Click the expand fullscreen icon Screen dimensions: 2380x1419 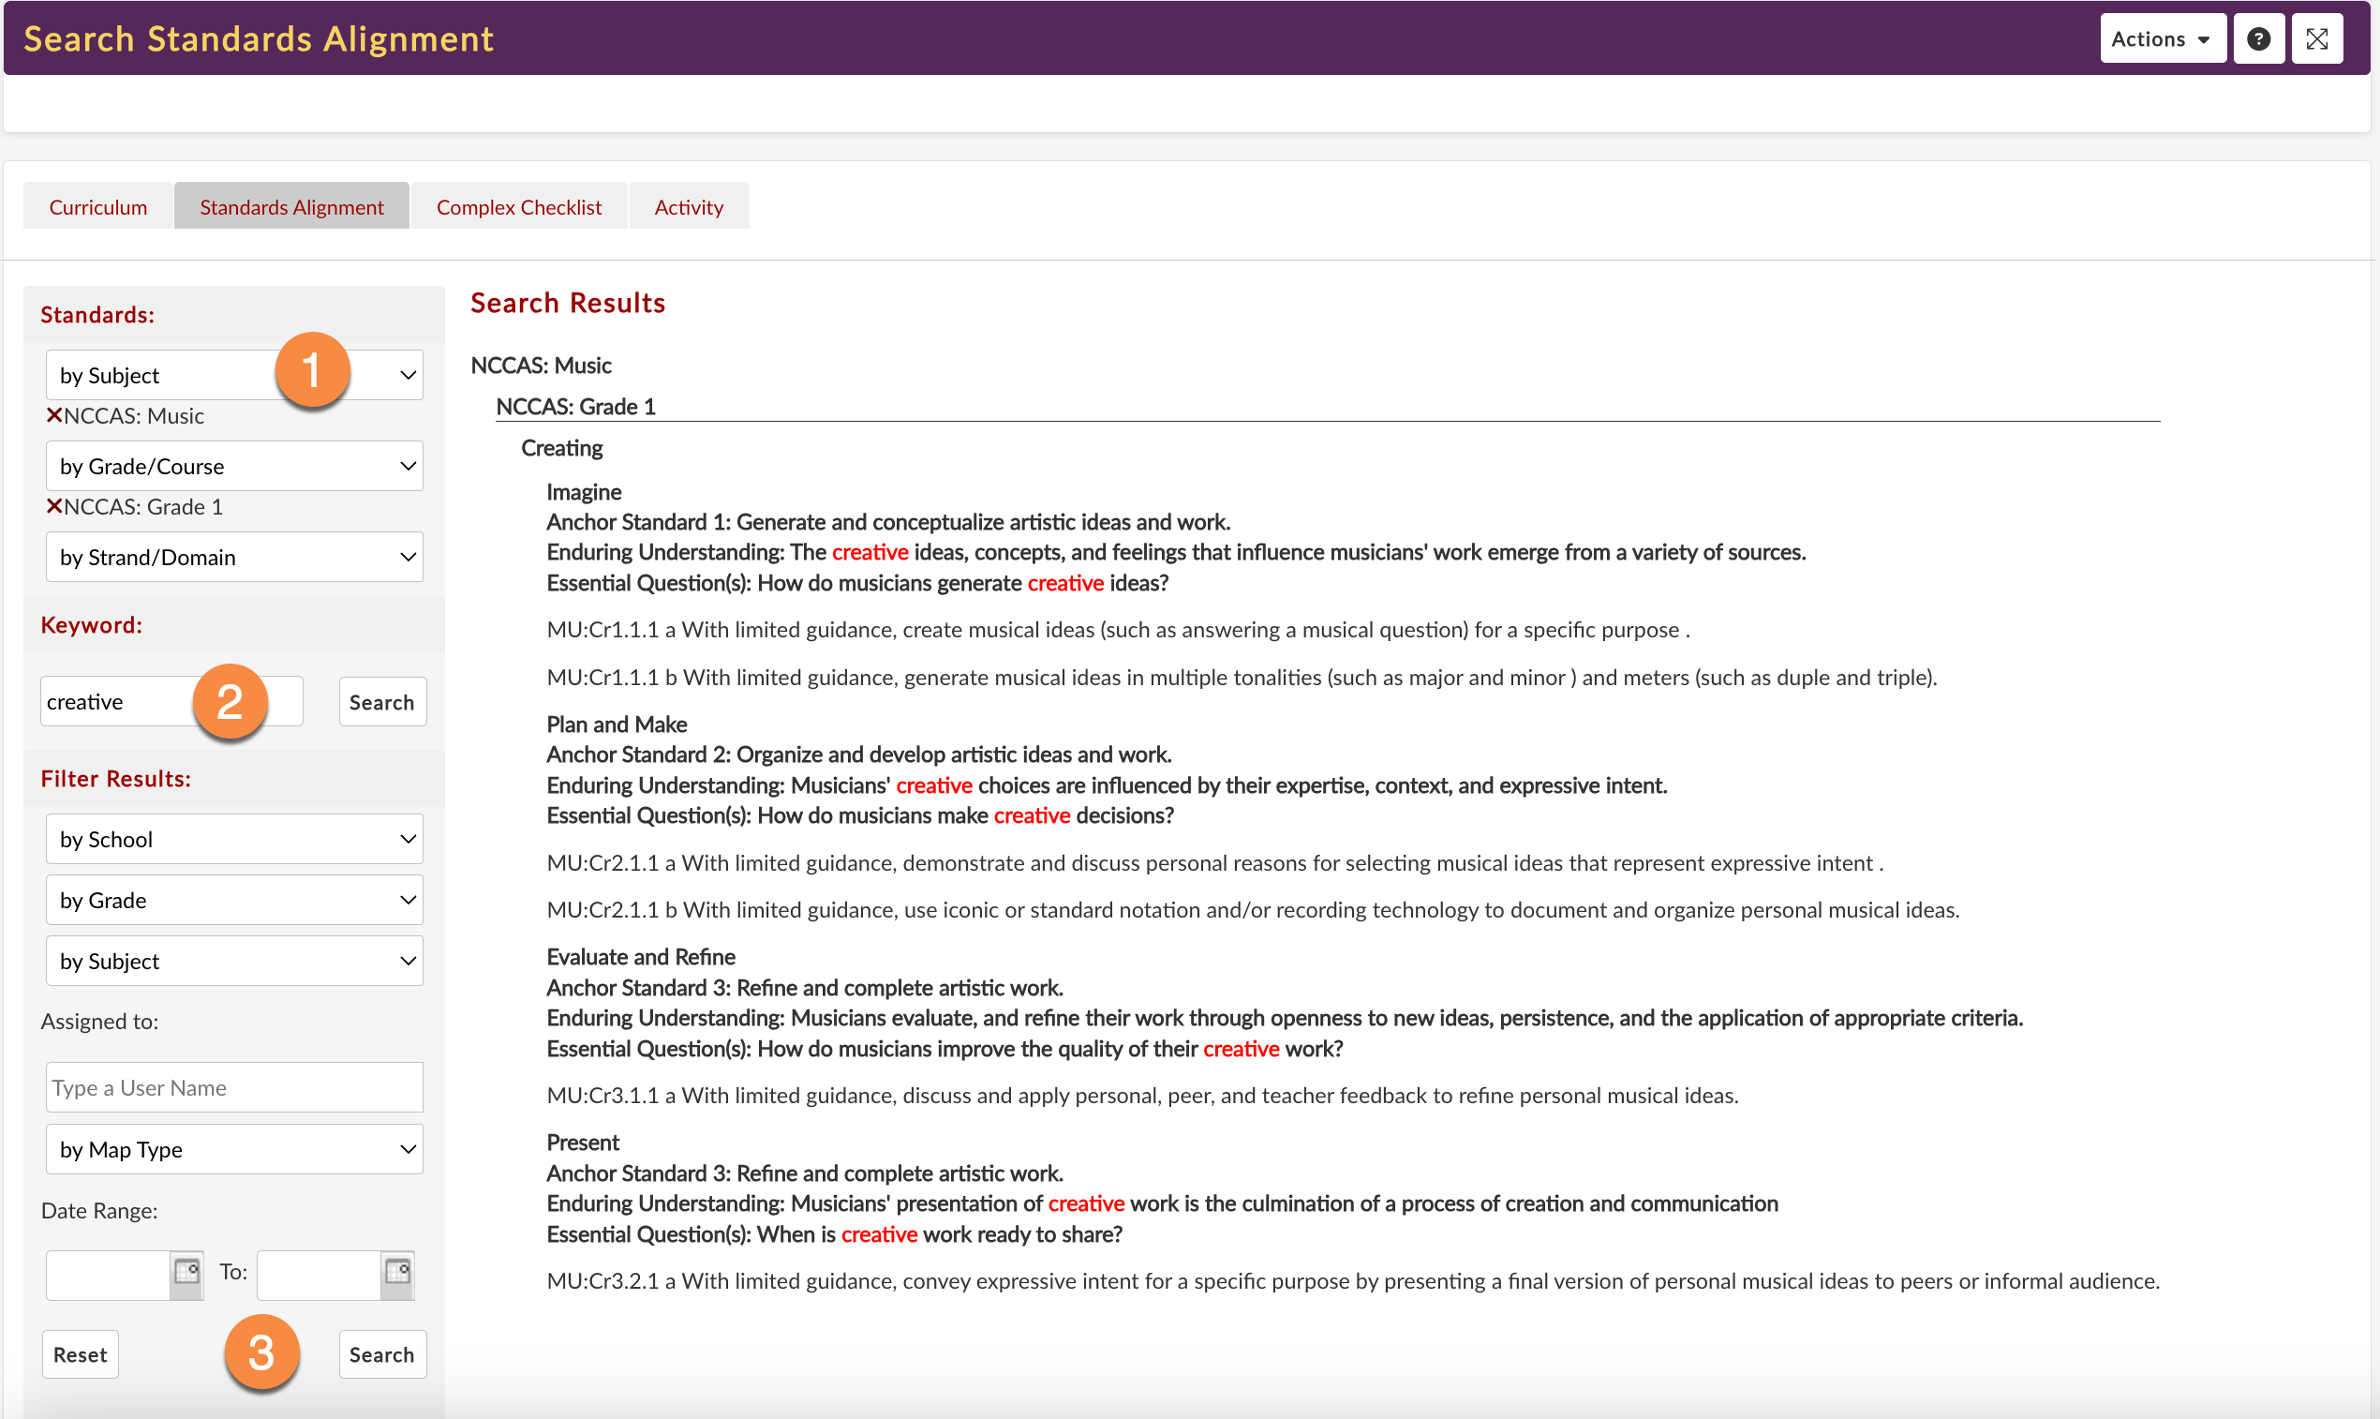(x=2316, y=39)
